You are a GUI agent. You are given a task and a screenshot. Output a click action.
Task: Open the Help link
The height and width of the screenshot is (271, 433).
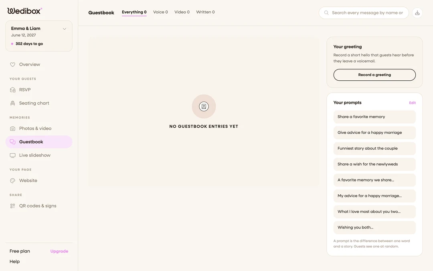coord(15,262)
